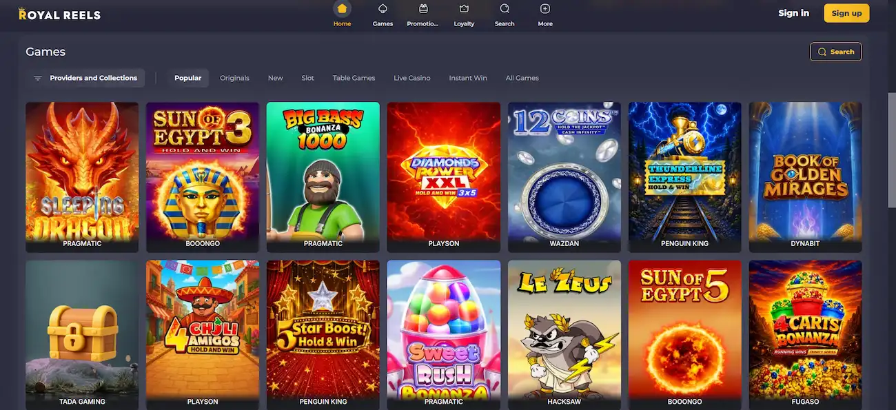
Task: Switch to the Instant Win tab
Action: click(x=468, y=78)
